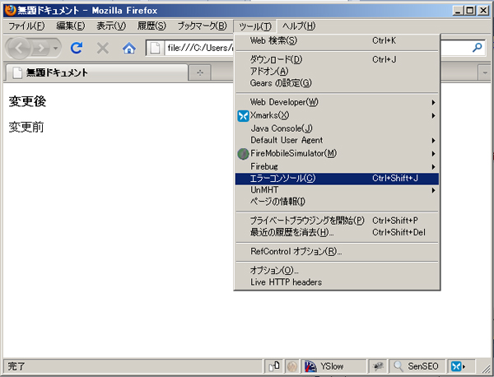Click the FireMobileSimulator icon in menu
Viewport: 494px width, 377px height.
[x=243, y=154]
